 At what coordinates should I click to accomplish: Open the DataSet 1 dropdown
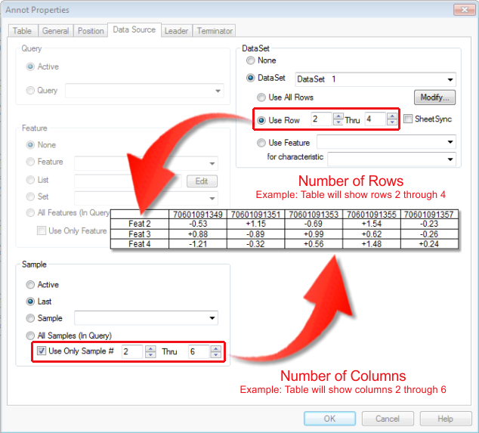pyautogui.click(x=450, y=79)
